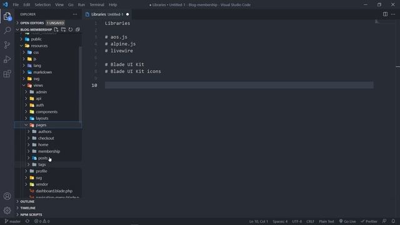Change indentation via Spaces: 4
400x225 pixels.
click(x=280, y=221)
